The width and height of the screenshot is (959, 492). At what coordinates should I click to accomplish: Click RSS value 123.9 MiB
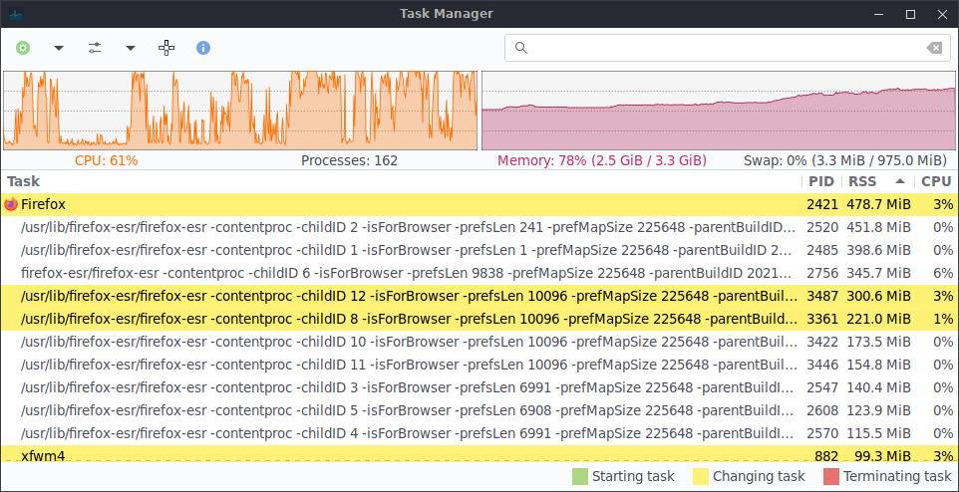[879, 410]
